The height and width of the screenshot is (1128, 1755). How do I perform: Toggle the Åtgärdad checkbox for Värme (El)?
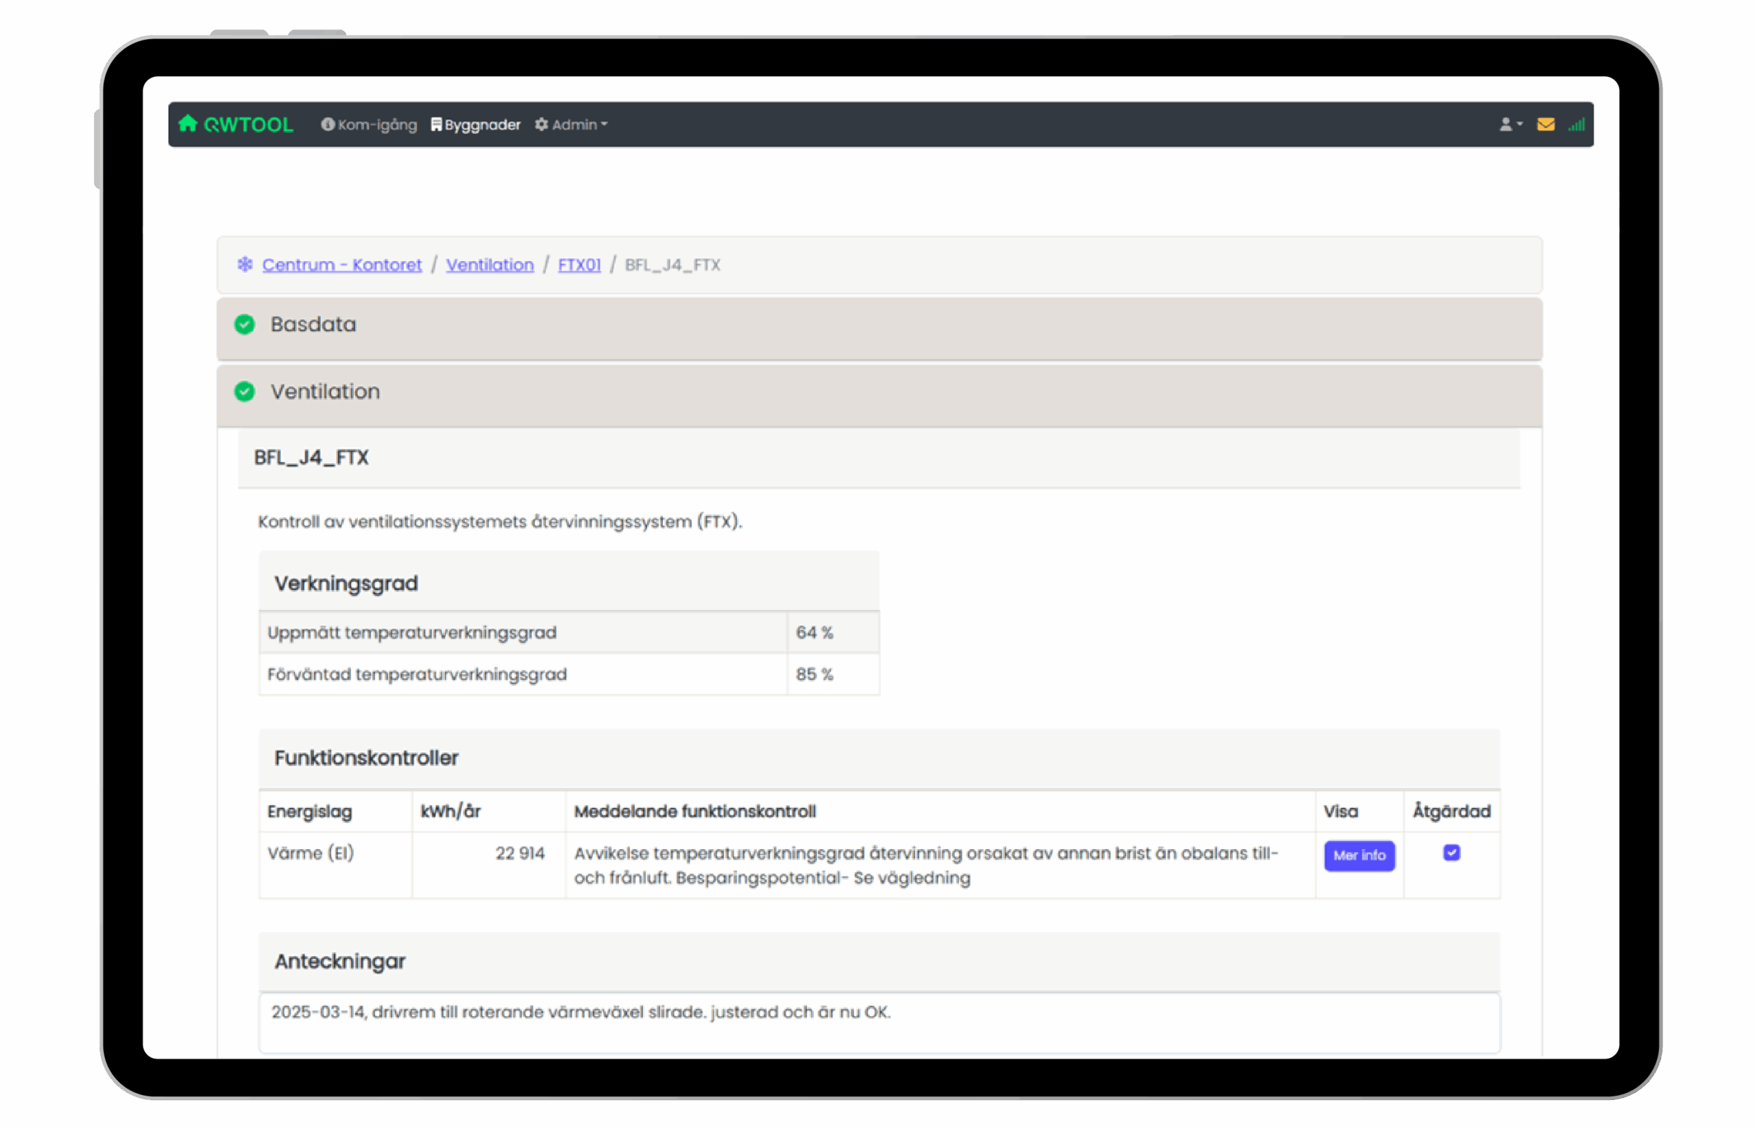(1451, 853)
